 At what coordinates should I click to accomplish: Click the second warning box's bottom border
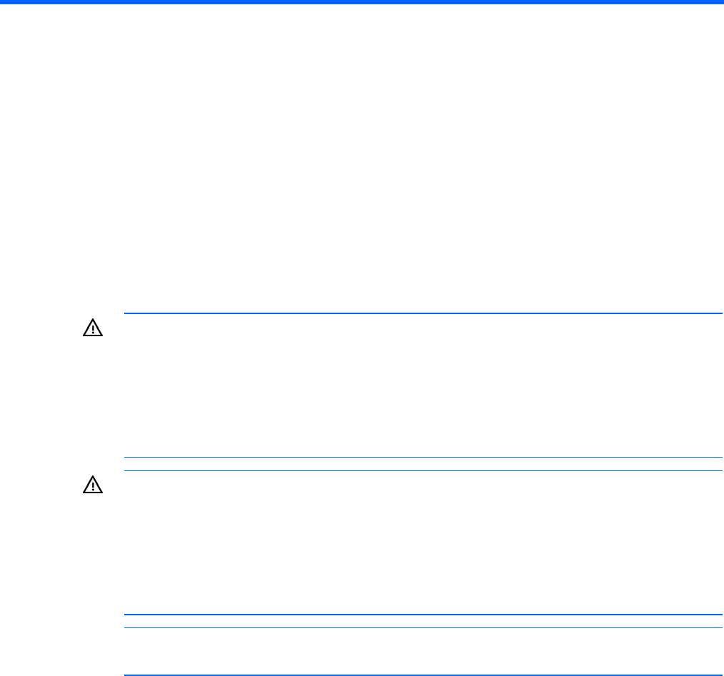(x=423, y=615)
